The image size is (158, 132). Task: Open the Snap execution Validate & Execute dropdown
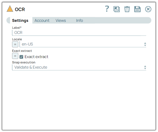79,67
